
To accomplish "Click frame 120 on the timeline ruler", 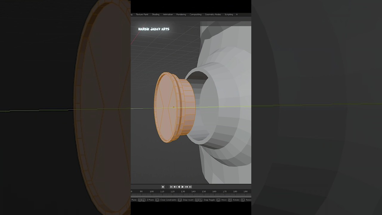I will pos(172,191).
